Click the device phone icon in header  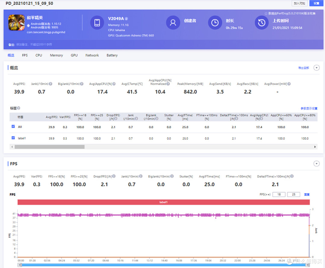[x=97, y=23]
